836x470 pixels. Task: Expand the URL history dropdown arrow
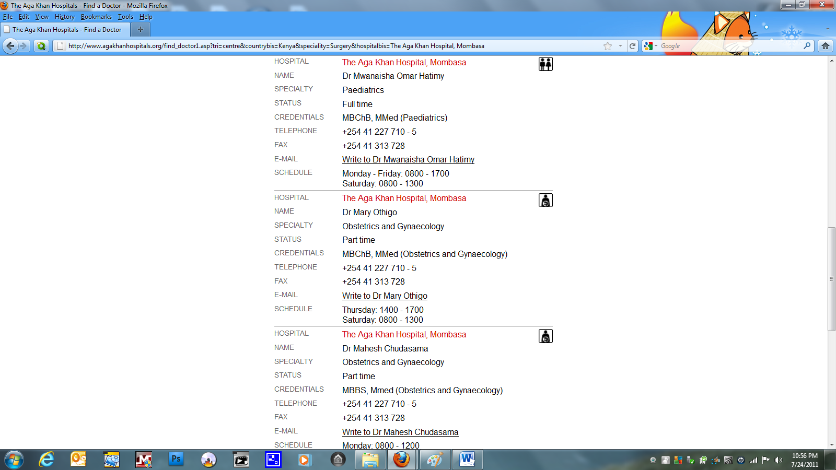click(620, 46)
